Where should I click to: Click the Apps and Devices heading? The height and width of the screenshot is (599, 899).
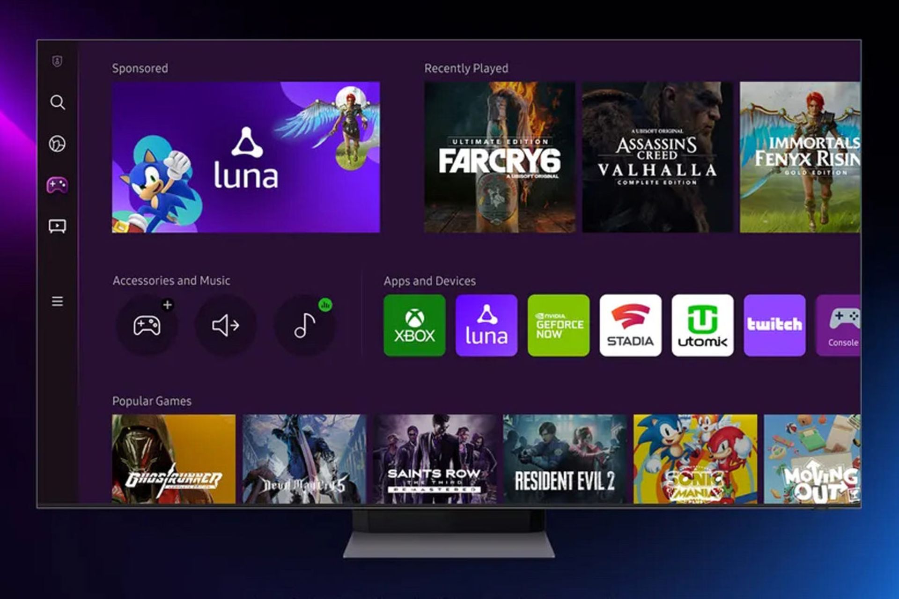pos(429,281)
